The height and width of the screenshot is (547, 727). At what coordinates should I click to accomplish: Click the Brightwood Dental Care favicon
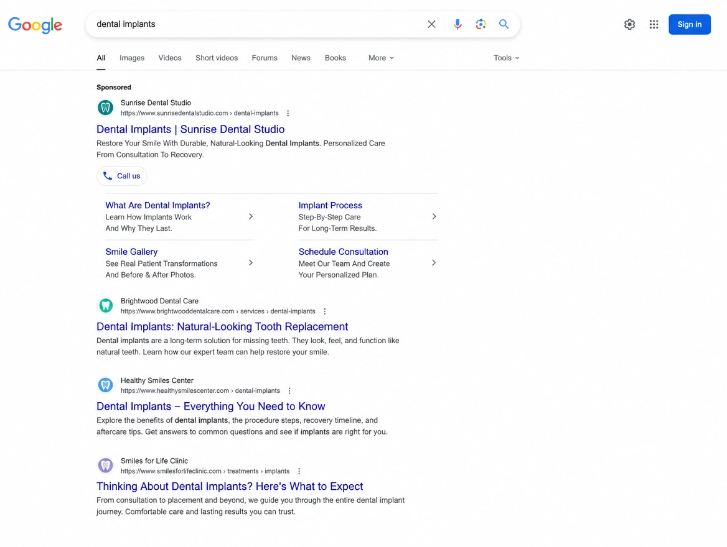click(105, 306)
